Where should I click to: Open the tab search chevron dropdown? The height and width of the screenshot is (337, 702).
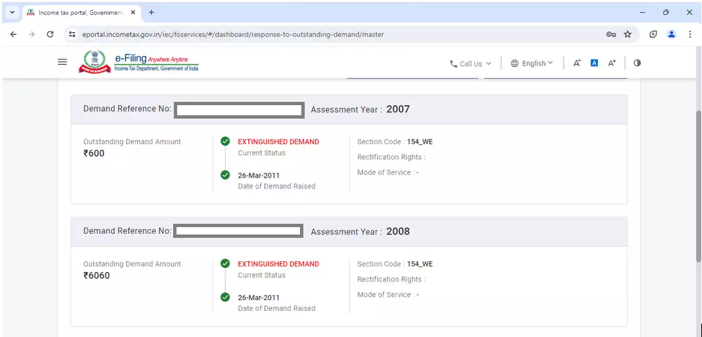pos(12,12)
